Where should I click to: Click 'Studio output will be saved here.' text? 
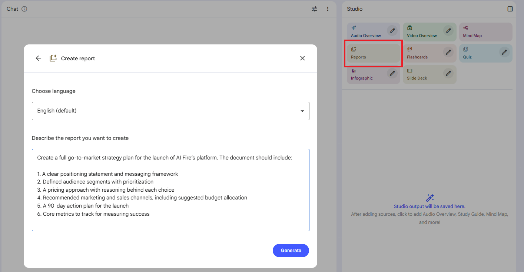pyautogui.click(x=430, y=206)
